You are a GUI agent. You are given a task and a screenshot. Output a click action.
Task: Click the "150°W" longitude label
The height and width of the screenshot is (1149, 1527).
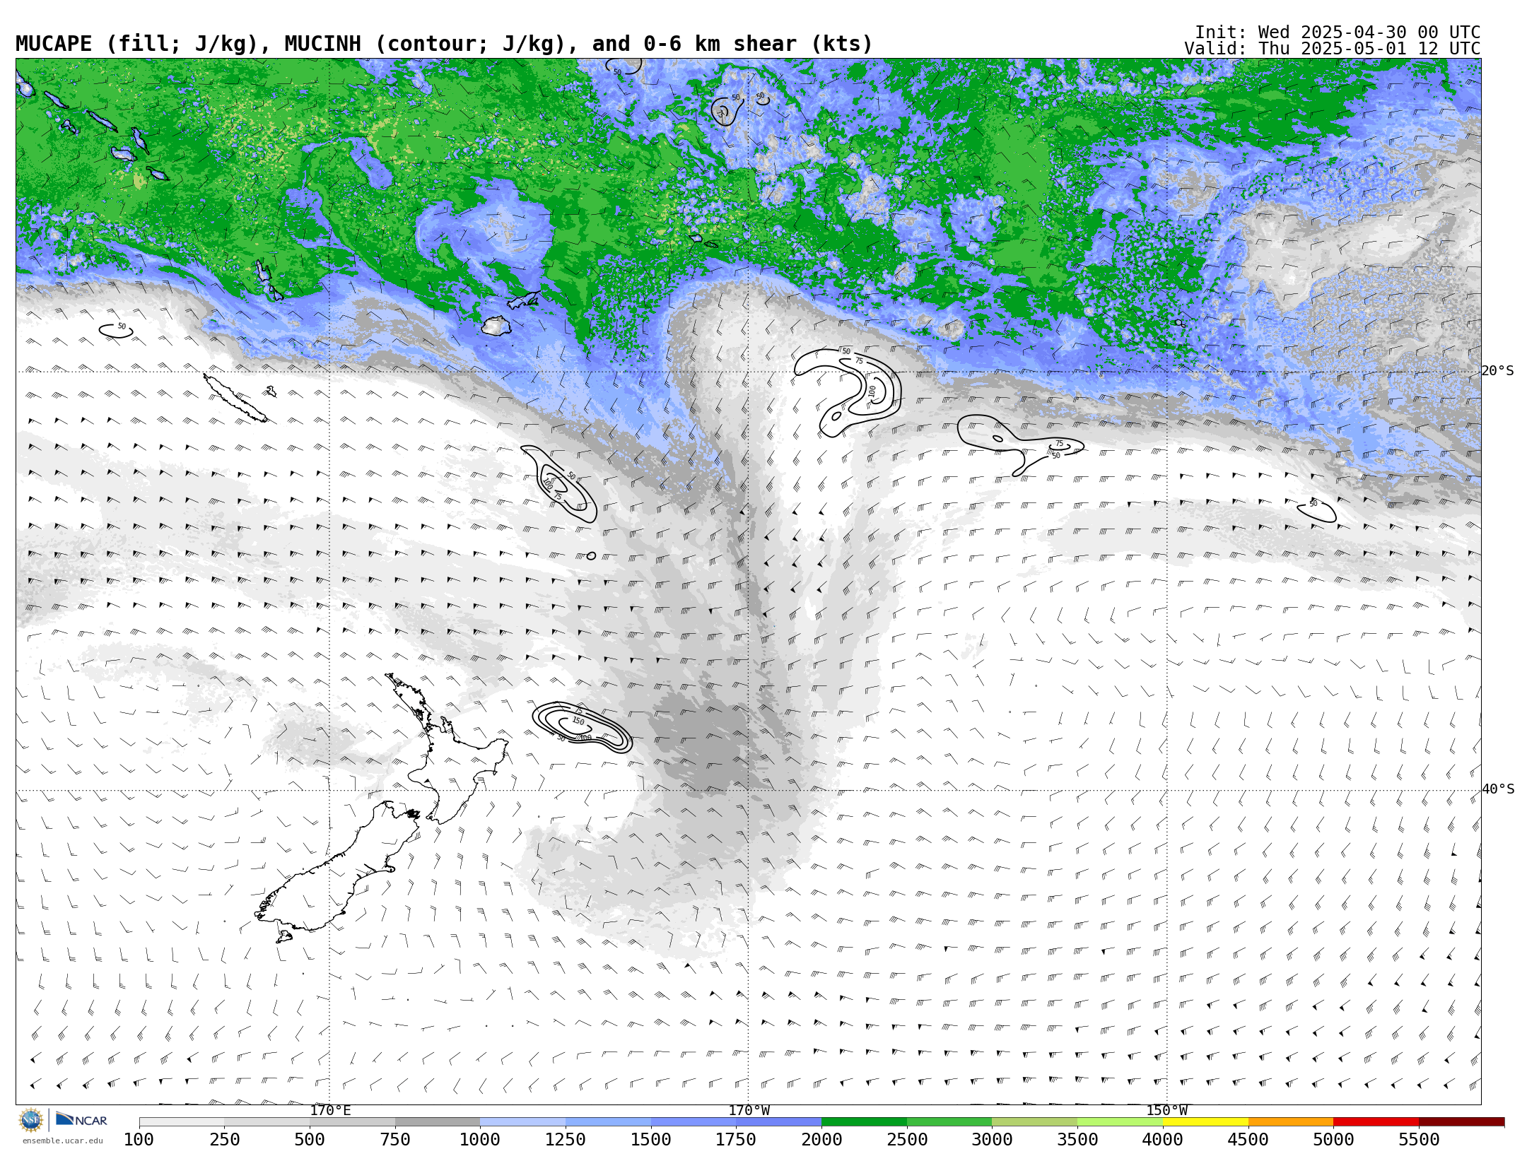coord(1167,1111)
